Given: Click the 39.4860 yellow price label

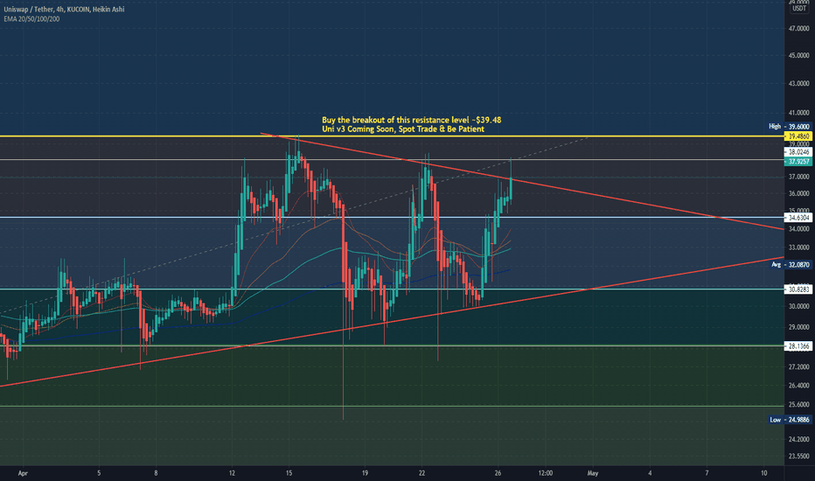Looking at the screenshot, I should pos(798,136).
